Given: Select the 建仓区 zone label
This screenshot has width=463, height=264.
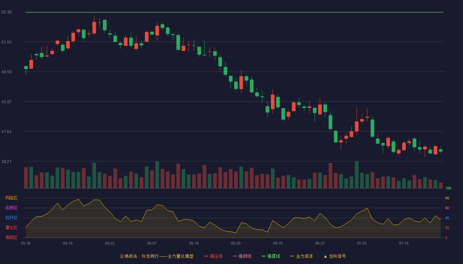Looking at the screenshot, I should tap(11, 228).
